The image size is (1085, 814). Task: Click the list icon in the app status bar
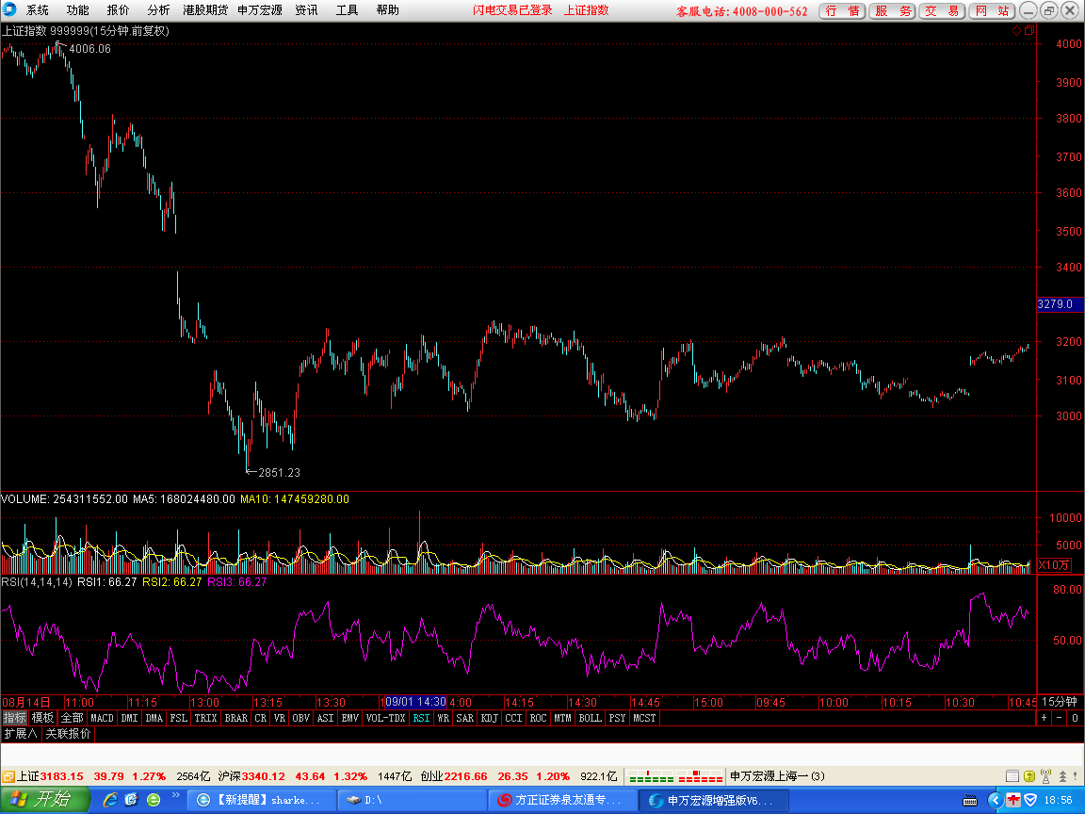[x=1012, y=776]
